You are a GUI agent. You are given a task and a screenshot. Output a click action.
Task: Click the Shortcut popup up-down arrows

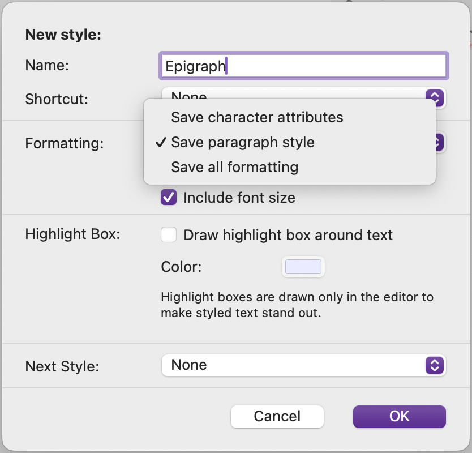click(x=434, y=96)
